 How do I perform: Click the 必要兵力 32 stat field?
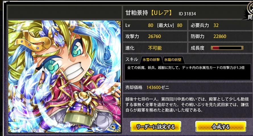(x=221, y=25)
